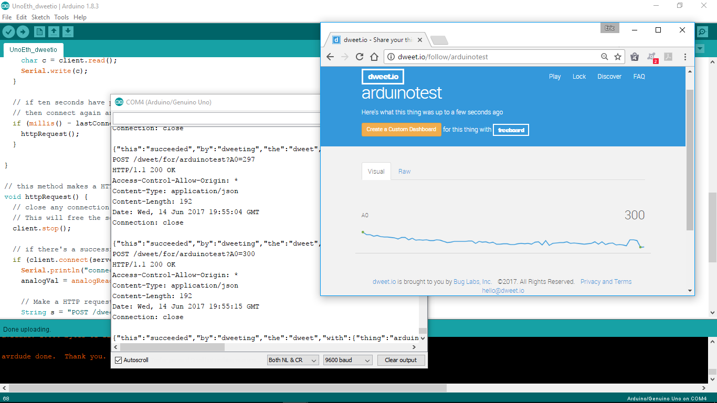The width and height of the screenshot is (717, 403).
Task: Create a new sketch with New icon
Action: click(39, 32)
